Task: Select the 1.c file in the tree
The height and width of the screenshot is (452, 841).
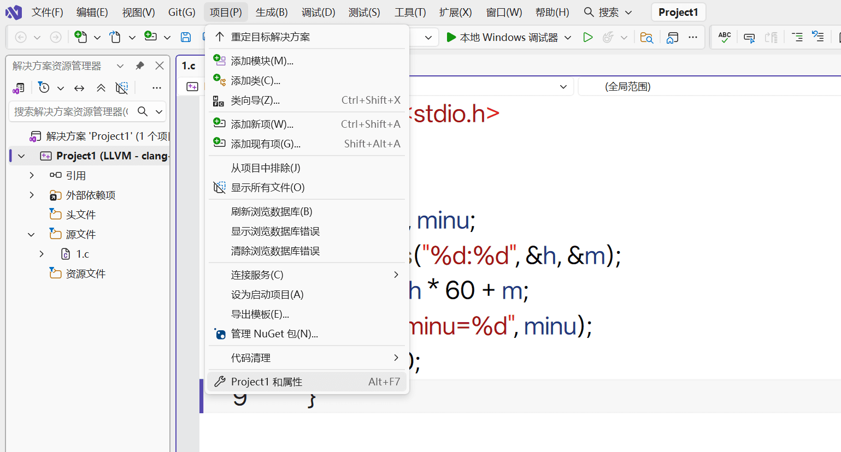Action: pyautogui.click(x=83, y=254)
